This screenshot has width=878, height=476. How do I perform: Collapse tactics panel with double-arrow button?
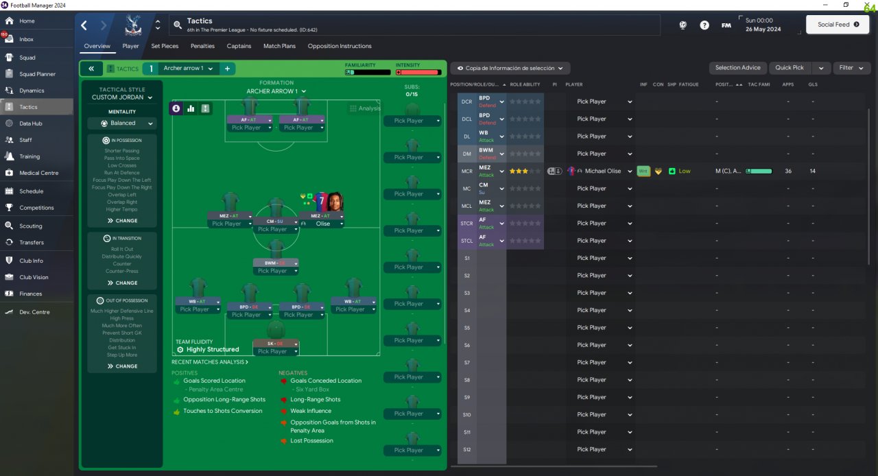[x=91, y=69]
